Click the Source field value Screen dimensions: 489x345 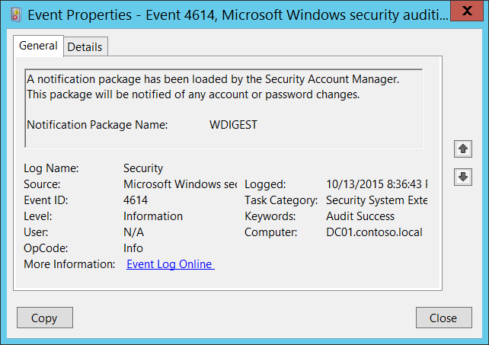click(x=180, y=184)
